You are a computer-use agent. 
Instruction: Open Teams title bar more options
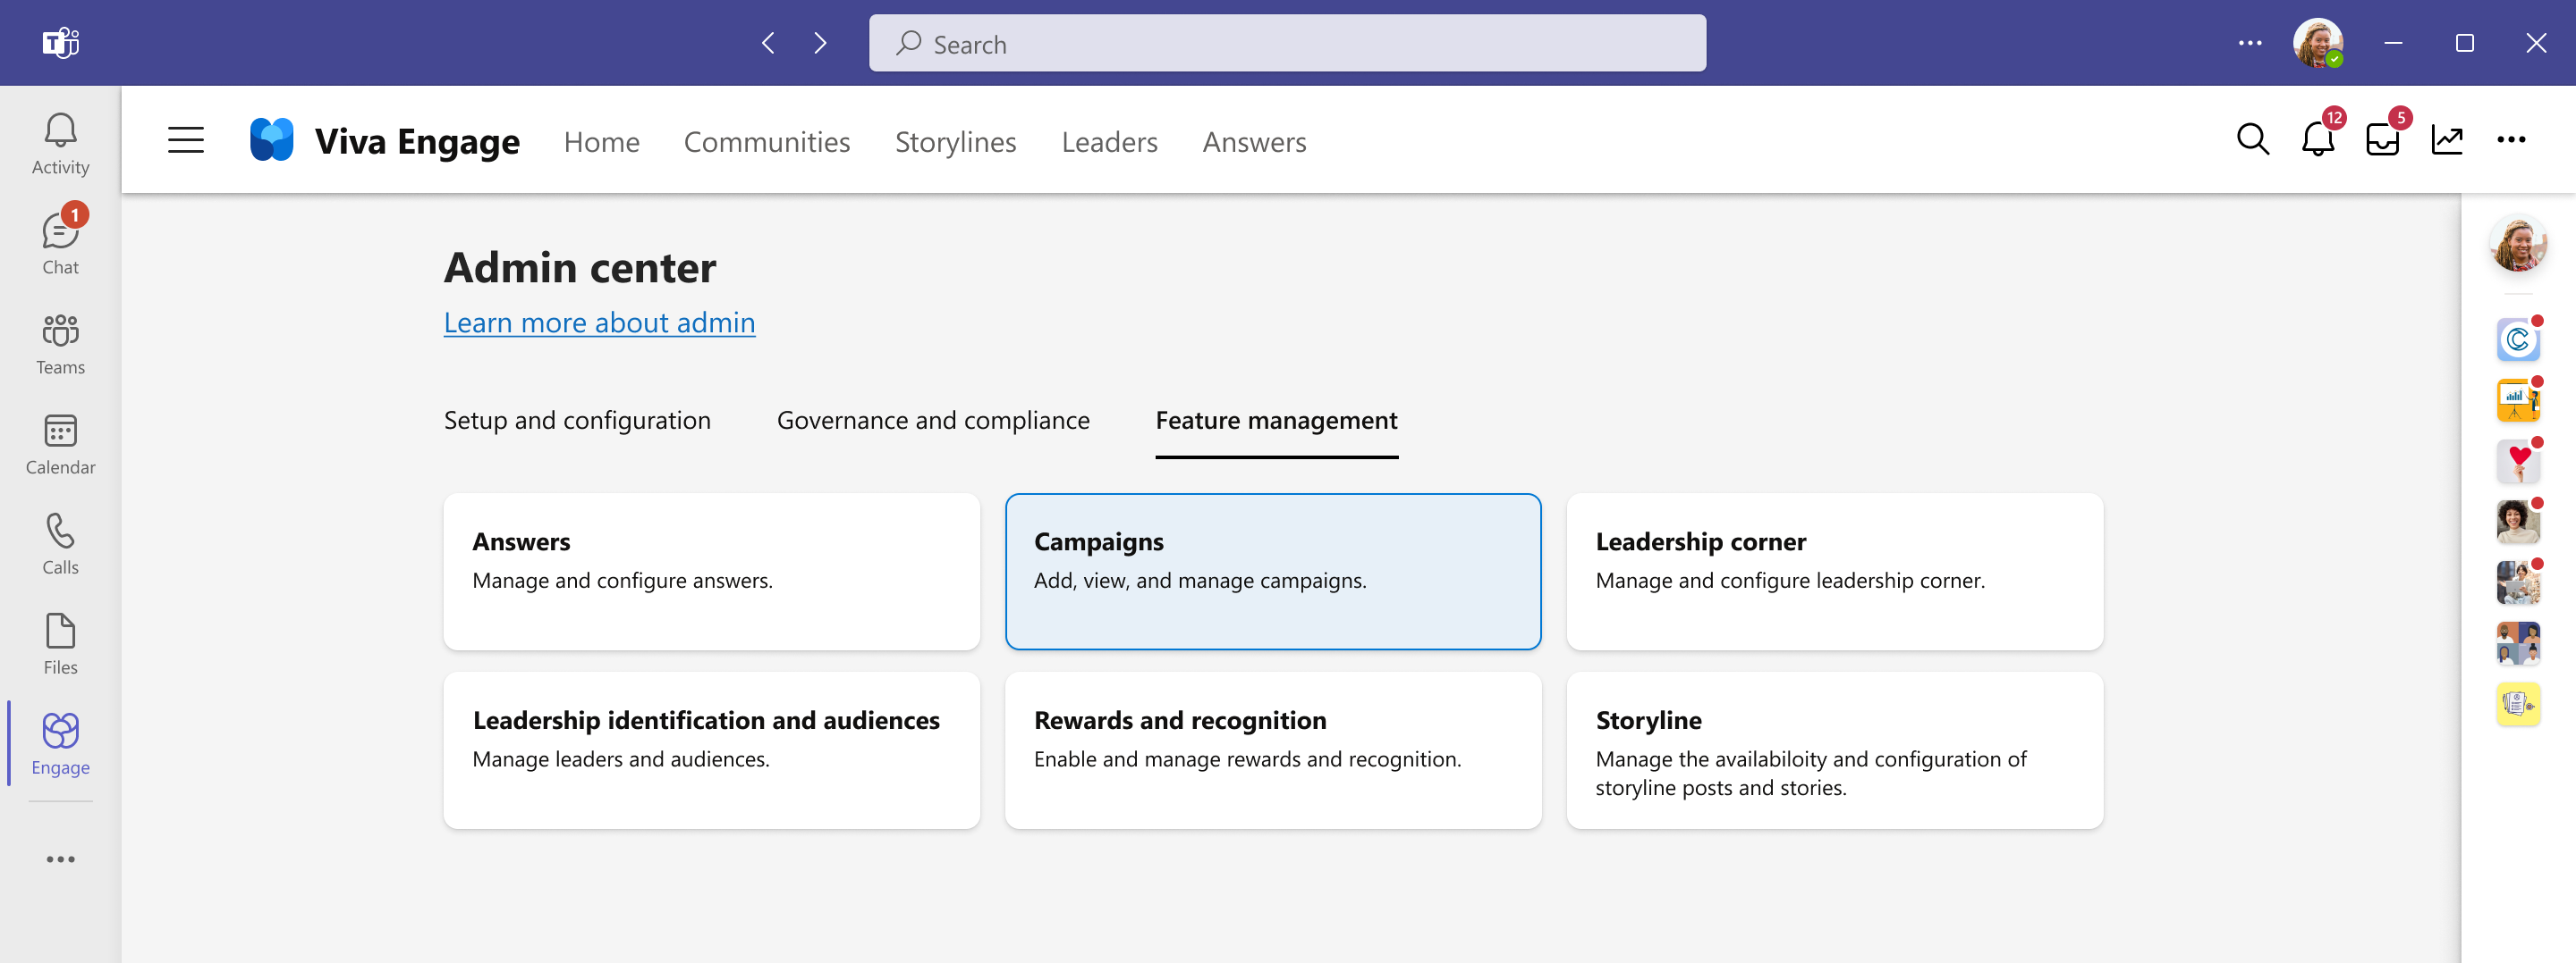[x=2250, y=43]
